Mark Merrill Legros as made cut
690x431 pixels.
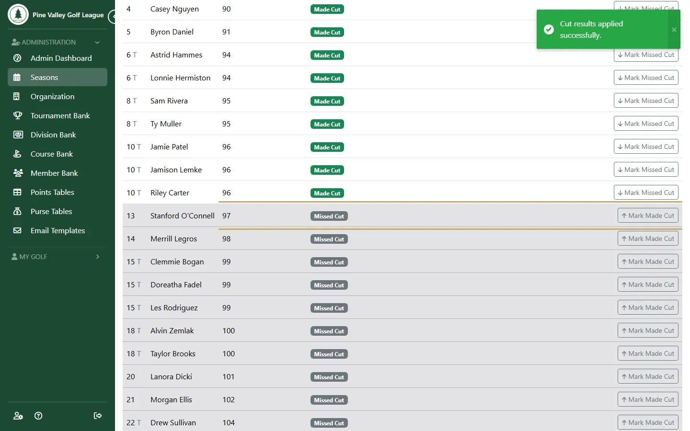(x=648, y=238)
